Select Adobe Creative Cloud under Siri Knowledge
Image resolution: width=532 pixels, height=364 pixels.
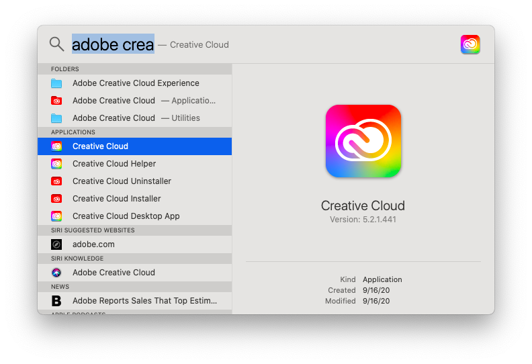[x=114, y=273]
